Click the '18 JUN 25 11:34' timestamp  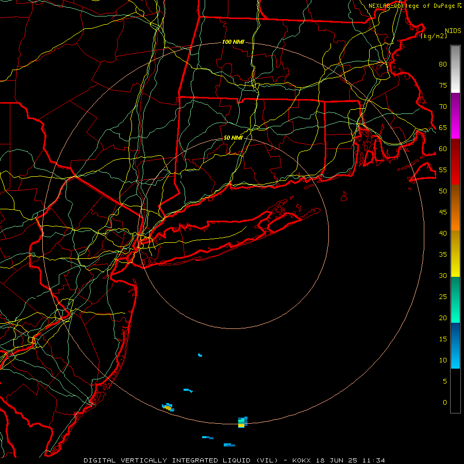pos(351,460)
